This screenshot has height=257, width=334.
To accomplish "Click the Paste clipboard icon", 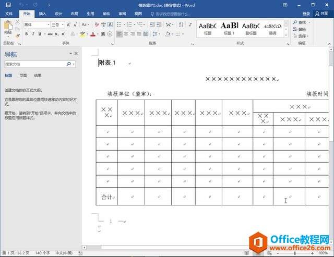I will (x=8, y=26).
